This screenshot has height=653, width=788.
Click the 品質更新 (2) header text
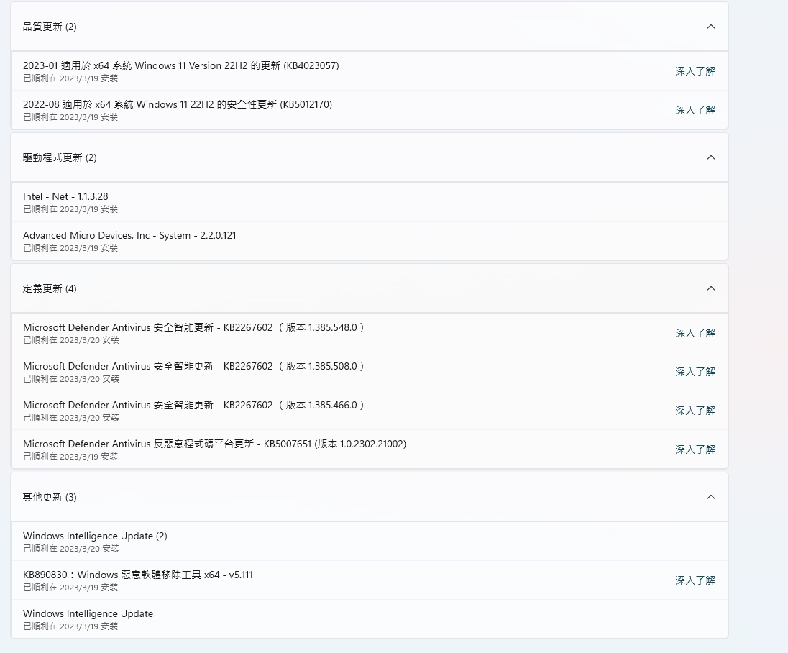[50, 27]
